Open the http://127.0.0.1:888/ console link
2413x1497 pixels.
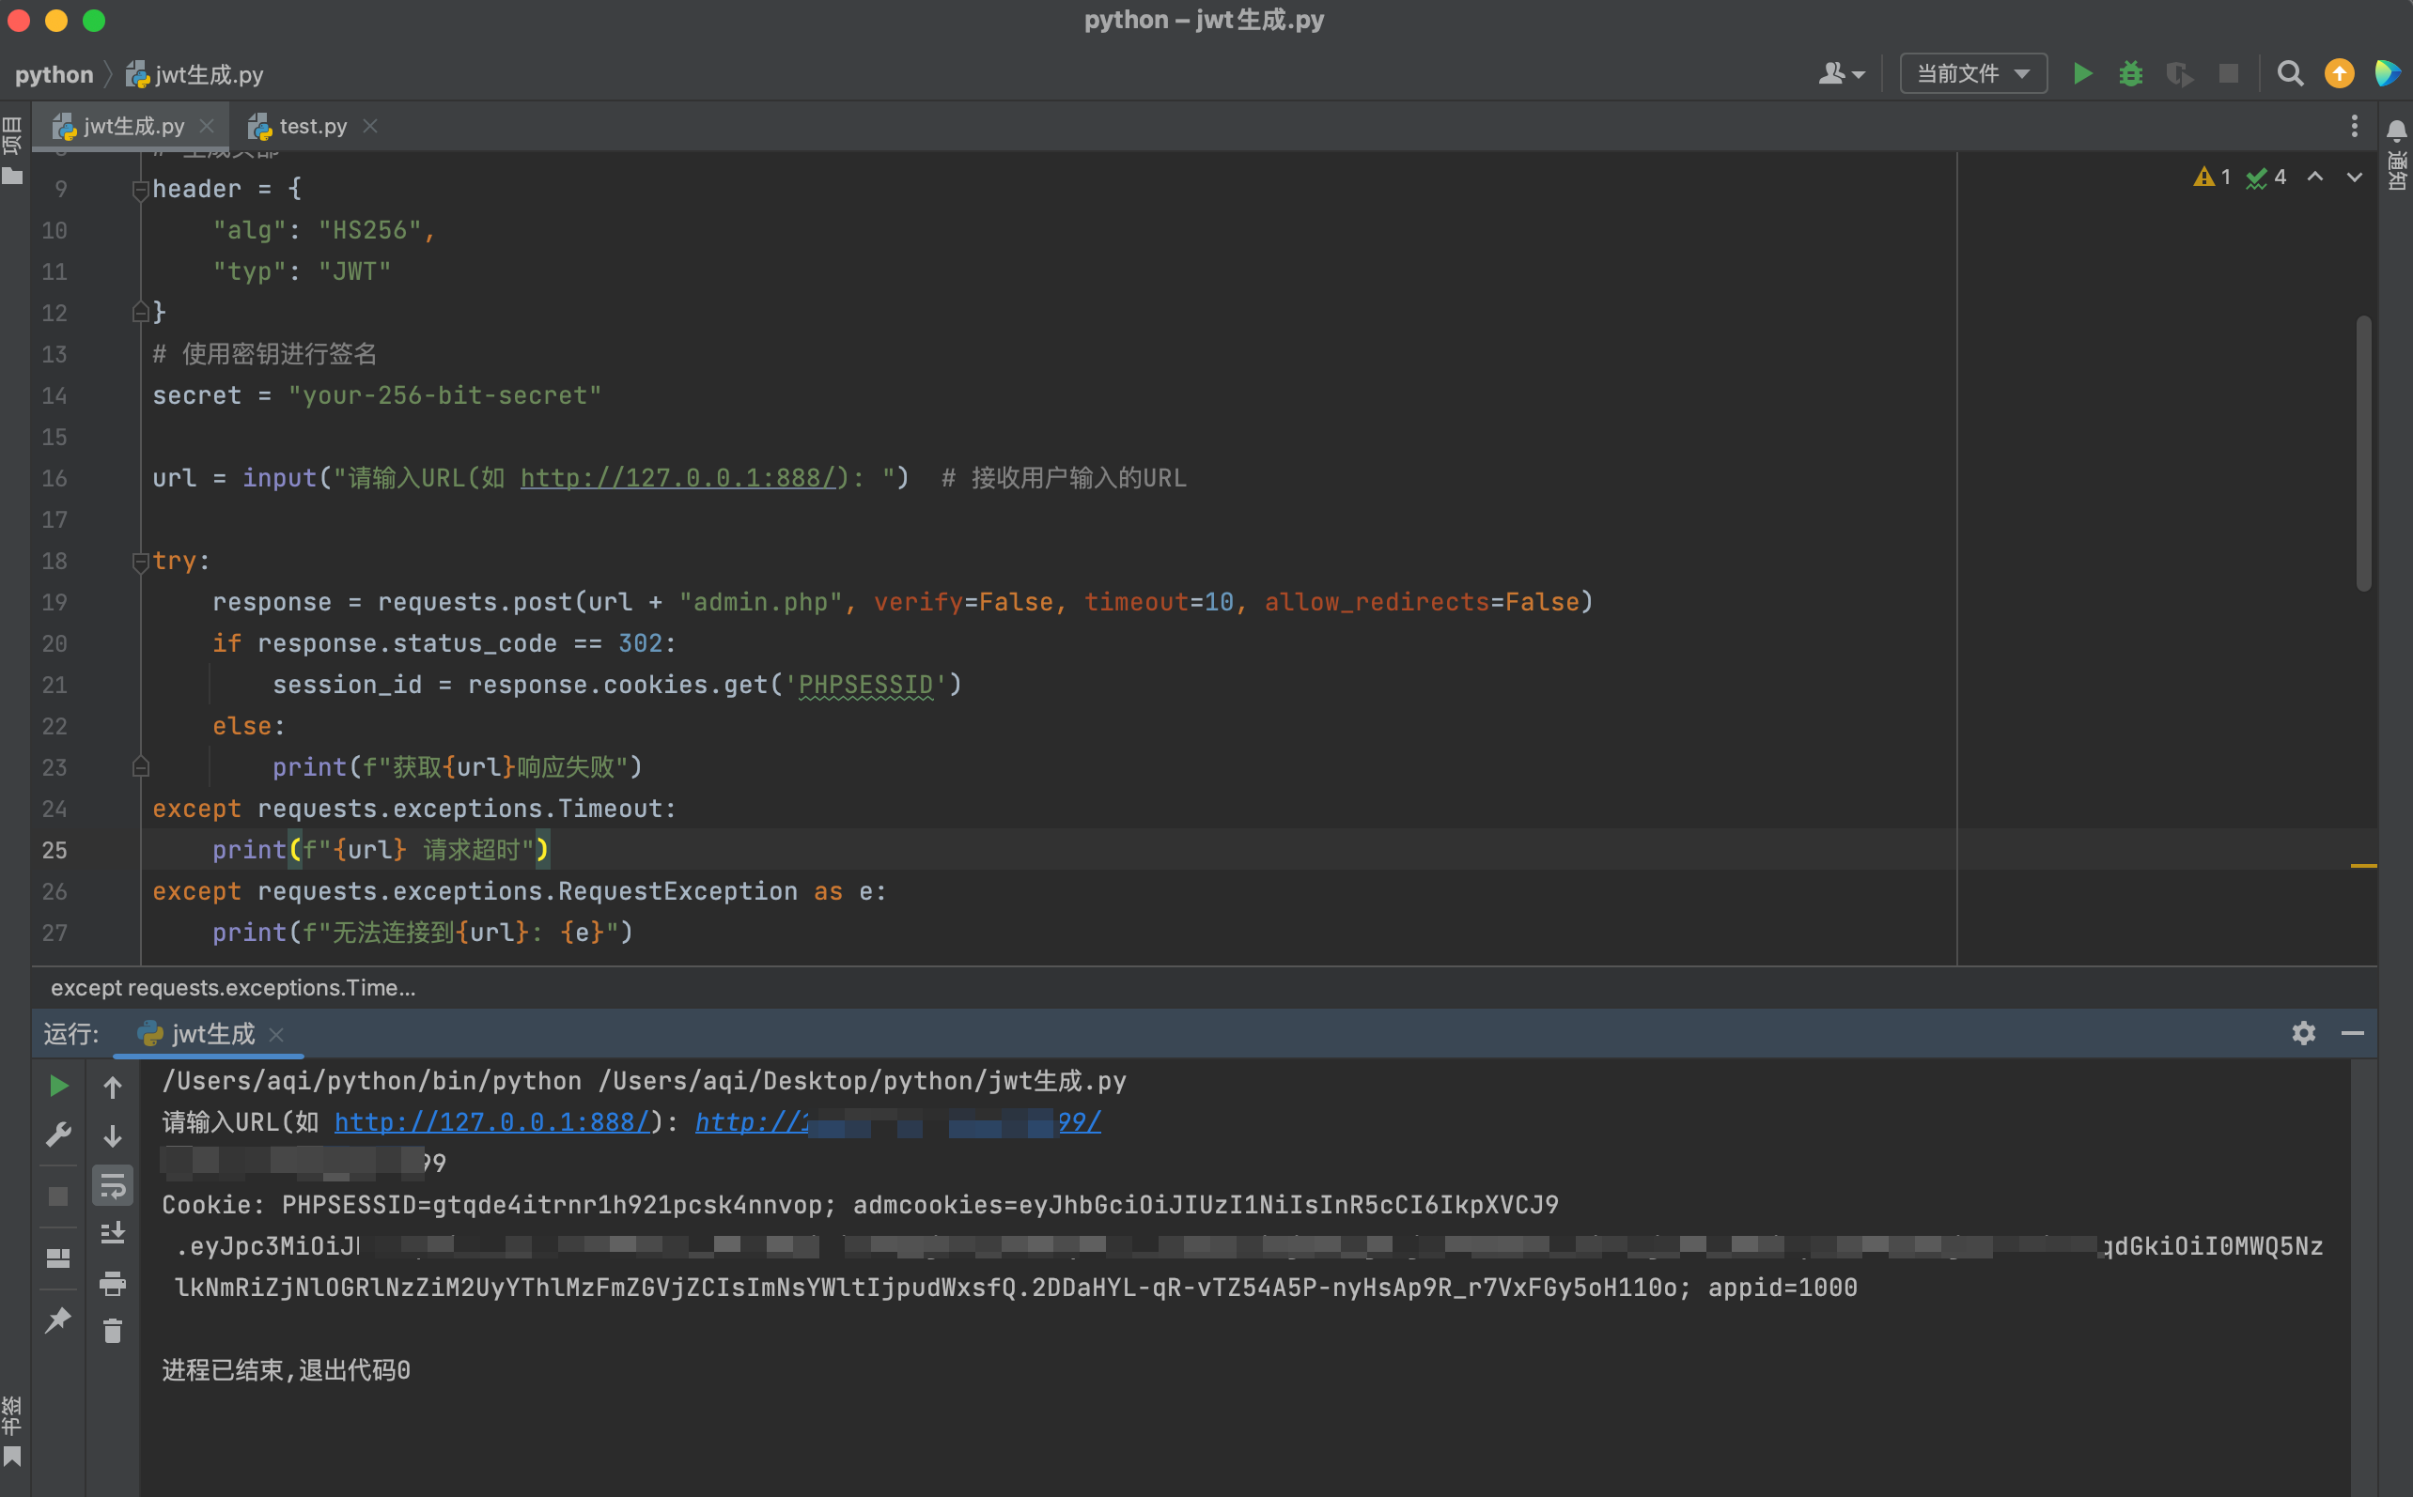(492, 1121)
